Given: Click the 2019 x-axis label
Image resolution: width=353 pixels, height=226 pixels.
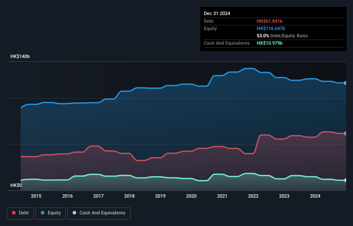Looking at the screenshot, I should (160, 196).
